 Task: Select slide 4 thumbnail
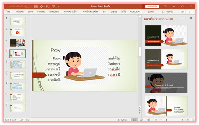tap(18, 54)
